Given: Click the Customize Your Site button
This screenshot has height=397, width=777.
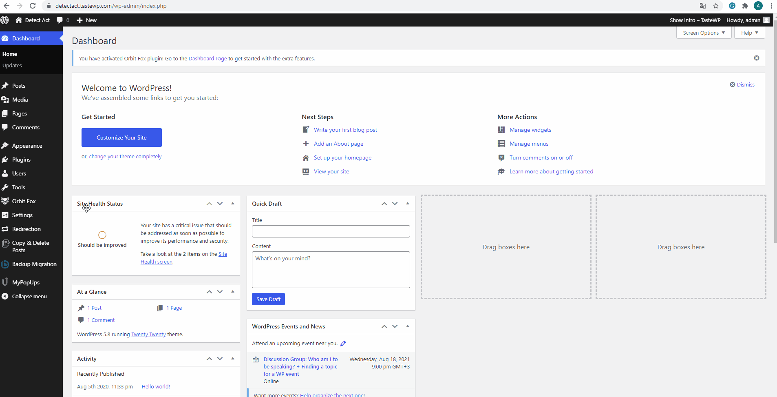Looking at the screenshot, I should [x=121, y=138].
